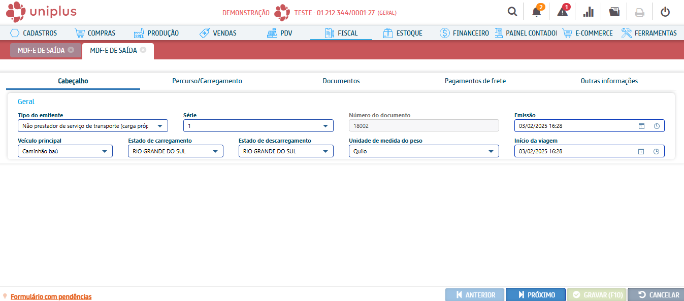This screenshot has height=301, width=684.
Task: Switch to the Pagamentos de frete tab
Action: pos(475,81)
